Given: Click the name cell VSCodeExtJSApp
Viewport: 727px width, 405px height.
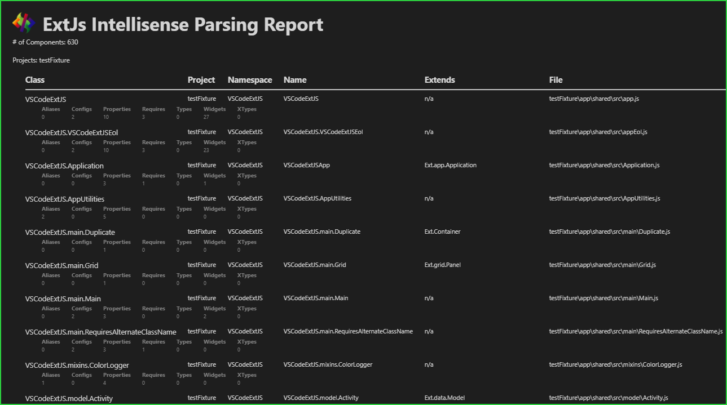Looking at the screenshot, I should click(307, 166).
